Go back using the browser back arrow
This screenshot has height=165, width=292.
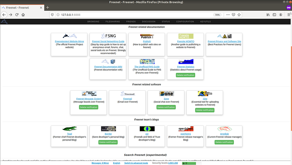[4, 15]
